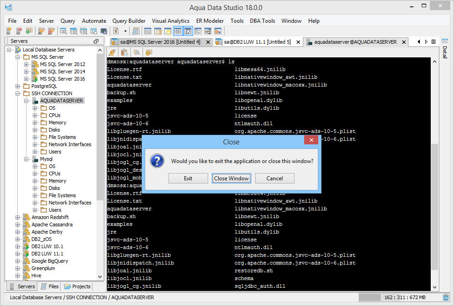Click the find magnifier icon in terminal toolbar

point(137,52)
